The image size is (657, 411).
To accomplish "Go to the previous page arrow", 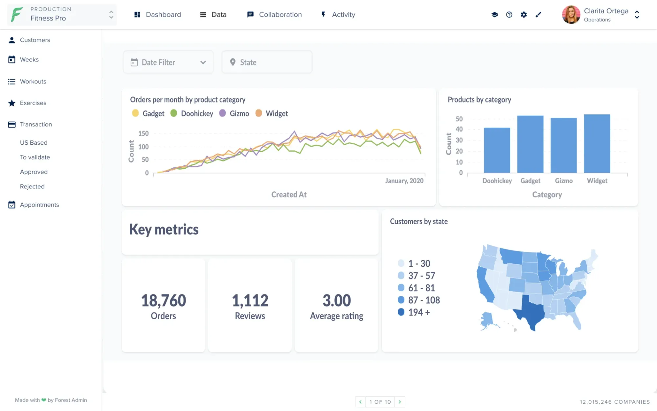I will [x=360, y=402].
